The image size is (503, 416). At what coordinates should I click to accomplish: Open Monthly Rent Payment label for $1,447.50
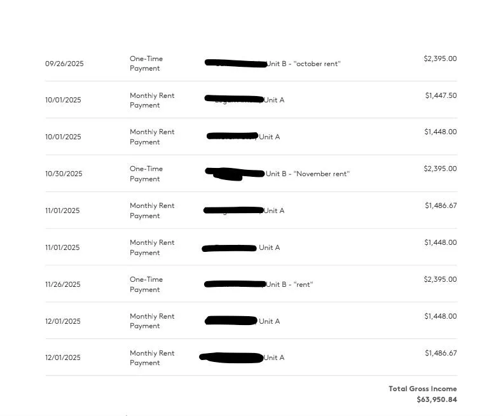(152, 101)
